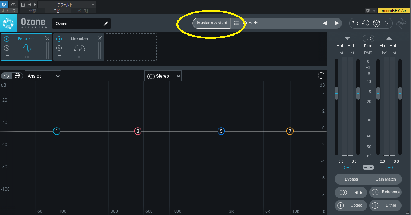The height and width of the screenshot is (215, 411).
Task: Open the Codec panel
Action: click(x=356, y=205)
